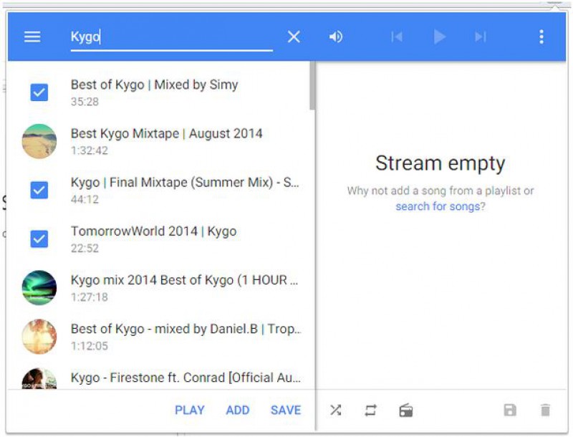Image resolution: width=573 pixels, height=437 pixels.
Task: Click PLAY to play selected songs
Action: [x=190, y=410]
